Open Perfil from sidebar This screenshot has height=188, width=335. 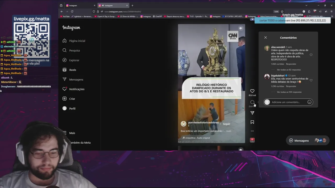click(69, 108)
